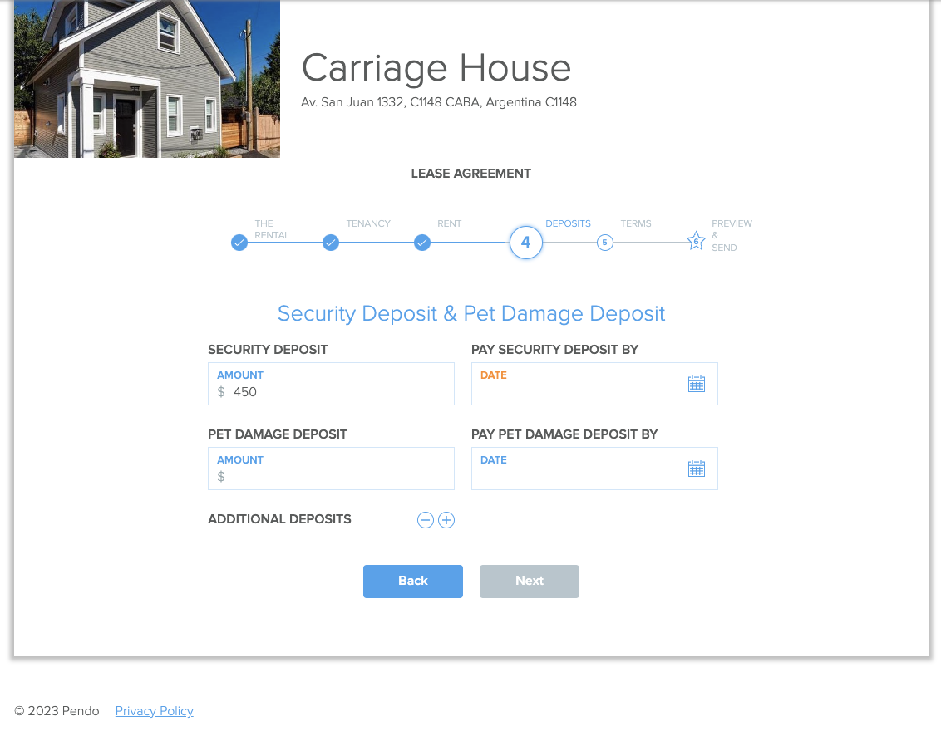Image resolution: width=941 pixels, height=741 pixels.
Task: Select the THE RENTAL step label
Action: pos(272,229)
